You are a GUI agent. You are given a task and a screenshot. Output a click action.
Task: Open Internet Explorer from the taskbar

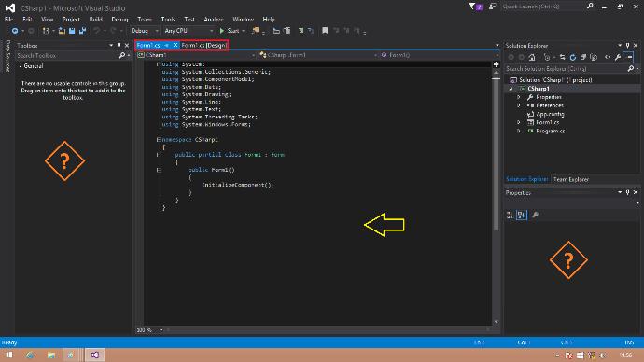(x=30, y=355)
